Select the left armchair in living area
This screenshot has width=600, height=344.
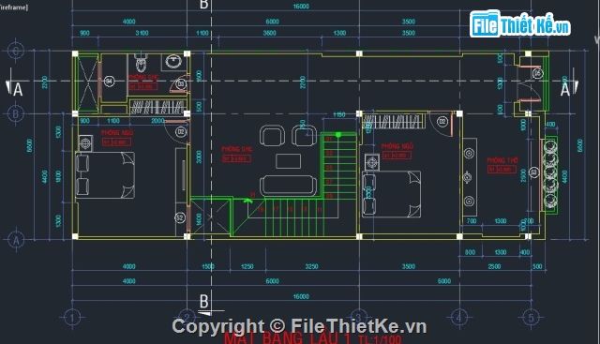(272, 136)
